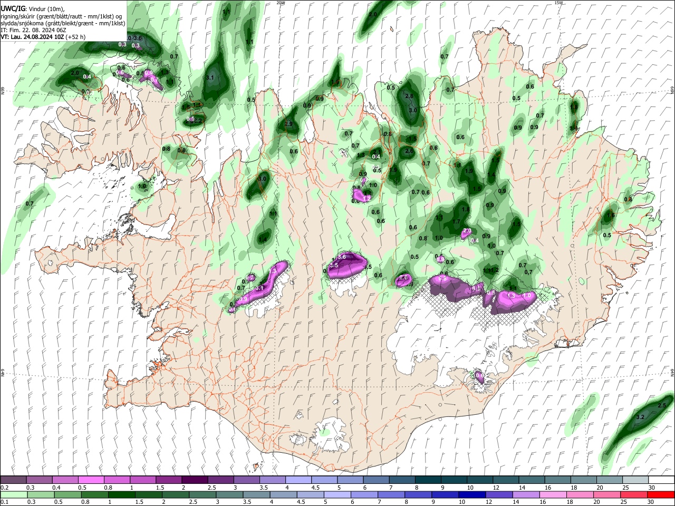Click the 0.2 label in the snow legend

coord(4,488)
